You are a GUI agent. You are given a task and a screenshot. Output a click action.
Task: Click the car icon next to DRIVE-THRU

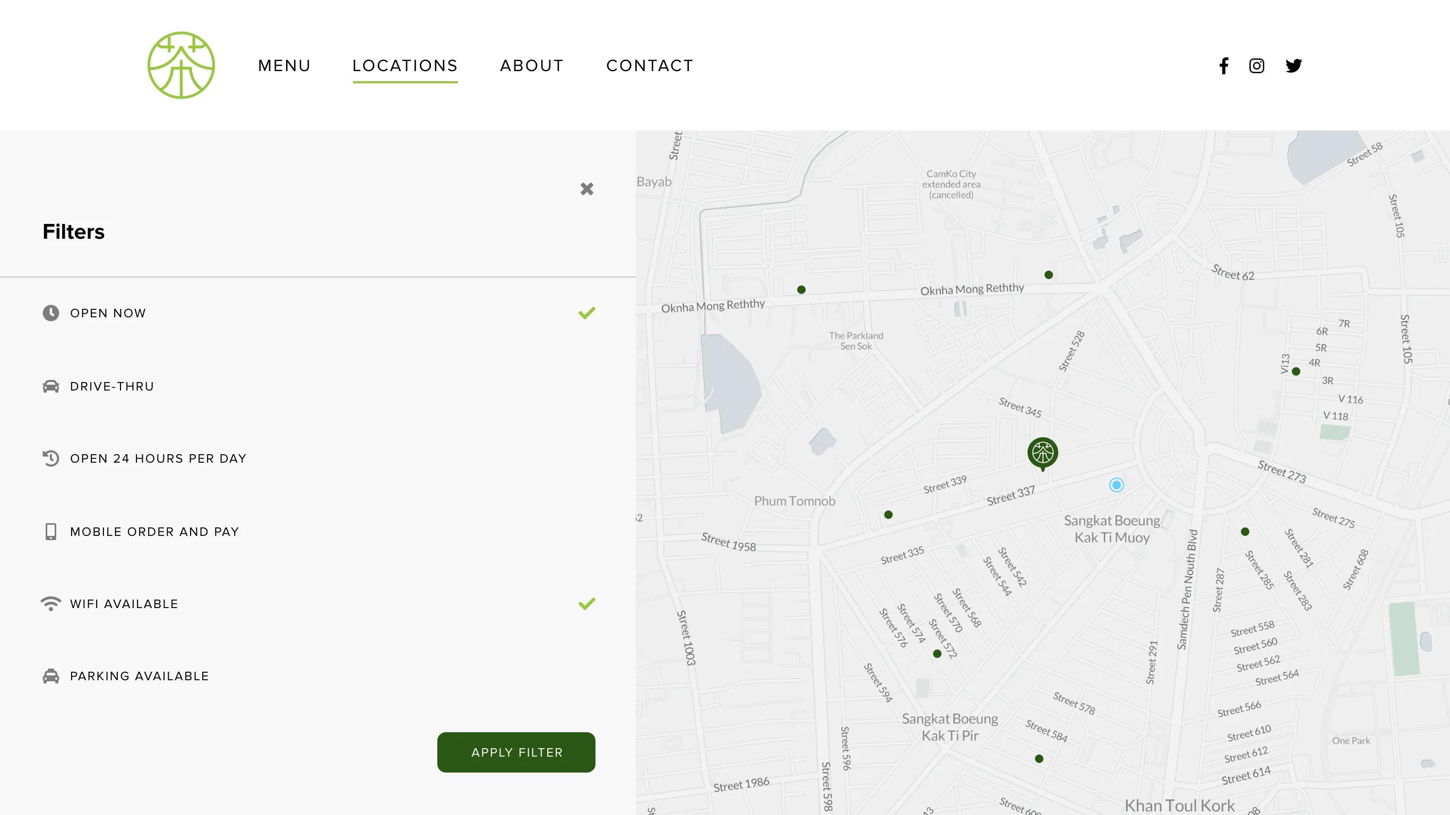[51, 385]
